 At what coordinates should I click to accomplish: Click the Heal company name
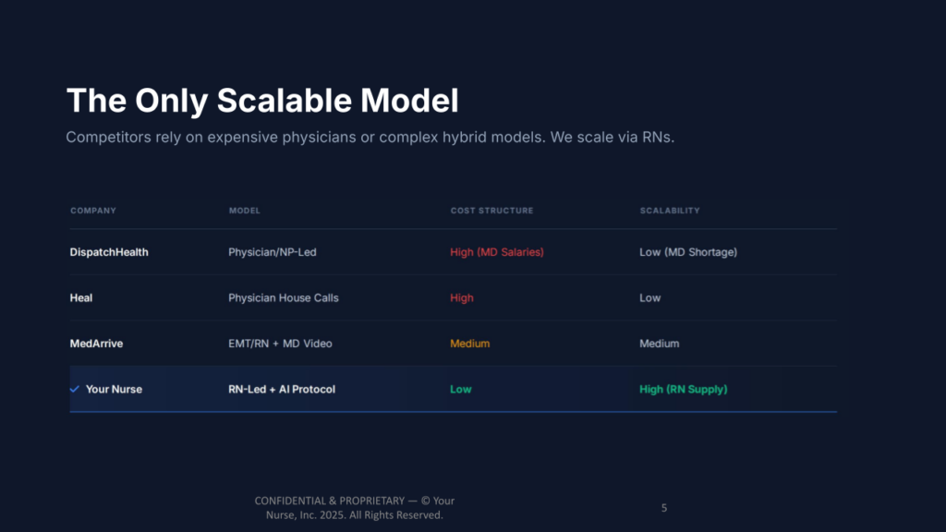tap(81, 298)
